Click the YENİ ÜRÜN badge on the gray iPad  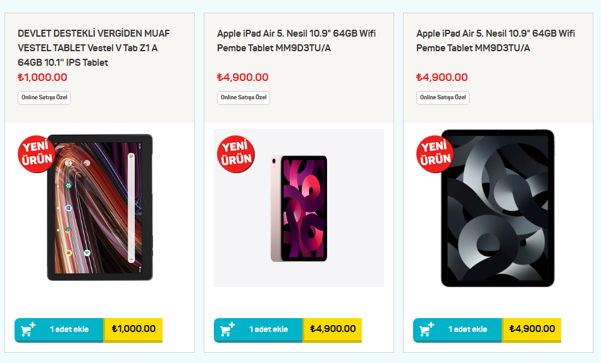[x=435, y=154]
